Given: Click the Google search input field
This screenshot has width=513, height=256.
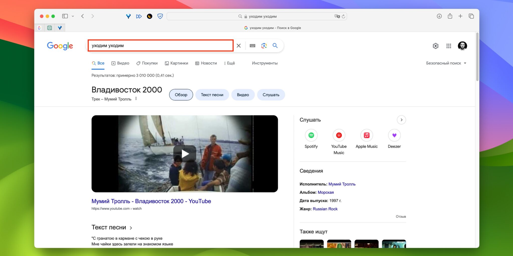Looking at the screenshot, I should pyautogui.click(x=160, y=46).
